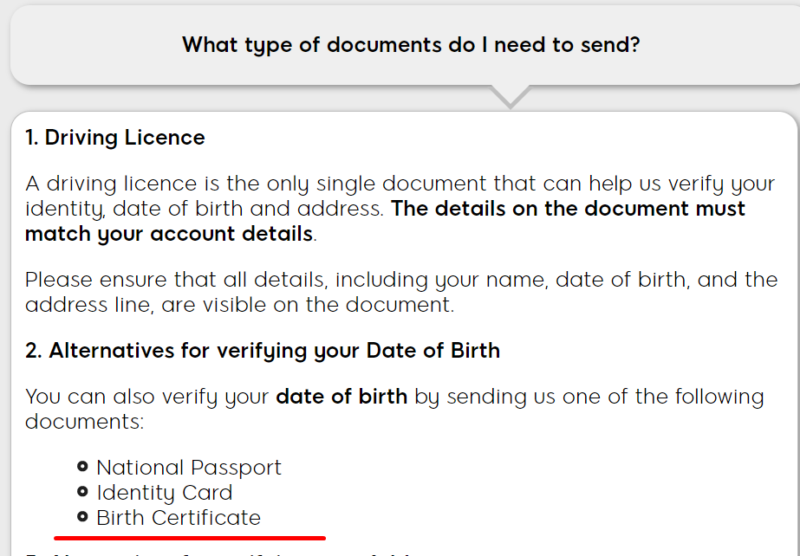
Task: Click the bold "date of birth" phrase
Action: tap(341, 397)
